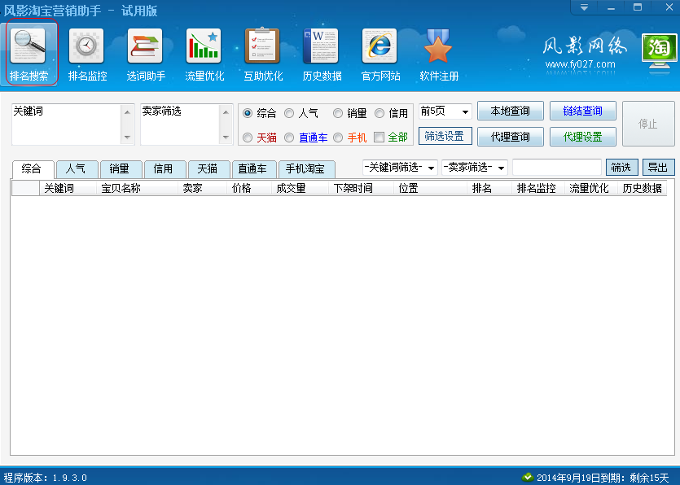
Task: Click the 链结查询 button
Action: (583, 111)
